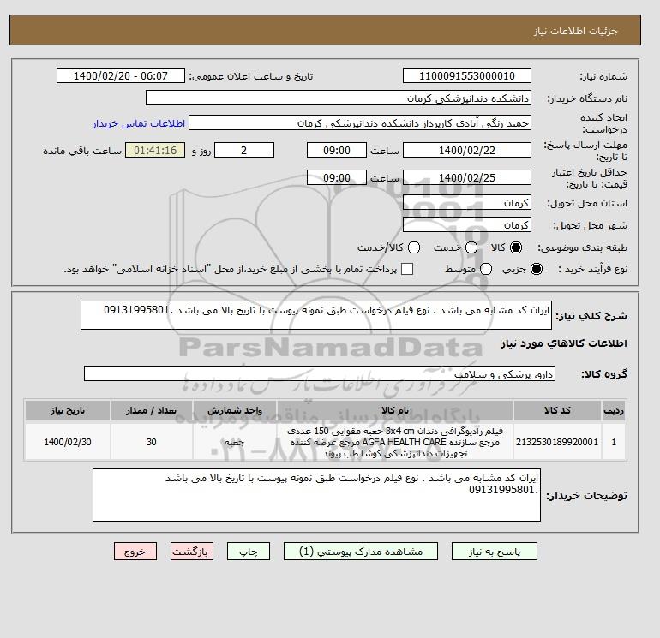Viewport: 660px width, 638px height.
Task: Click the تاریخ نیاز column header
Action: click(68, 410)
